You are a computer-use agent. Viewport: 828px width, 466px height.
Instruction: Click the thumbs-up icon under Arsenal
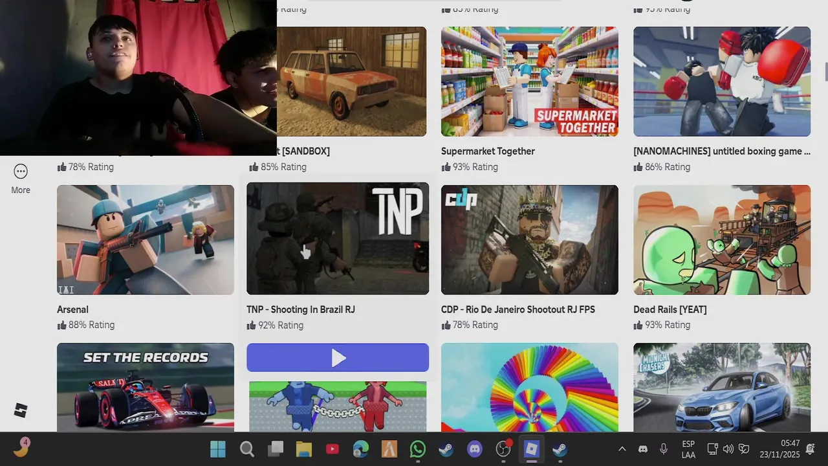tap(62, 325)
